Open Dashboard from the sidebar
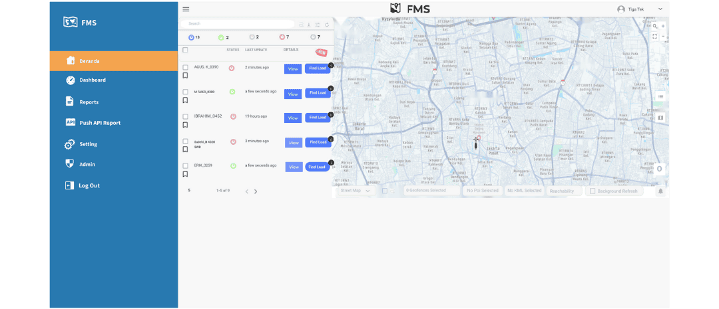719x309 pixels. [92, 80]
